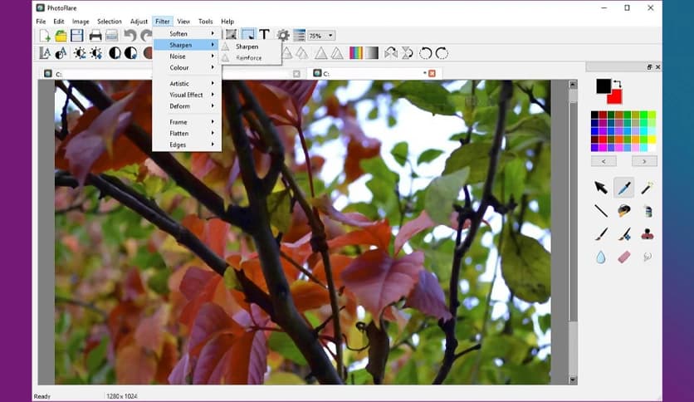Choose Sharpen in the submenu

[251, 47]
